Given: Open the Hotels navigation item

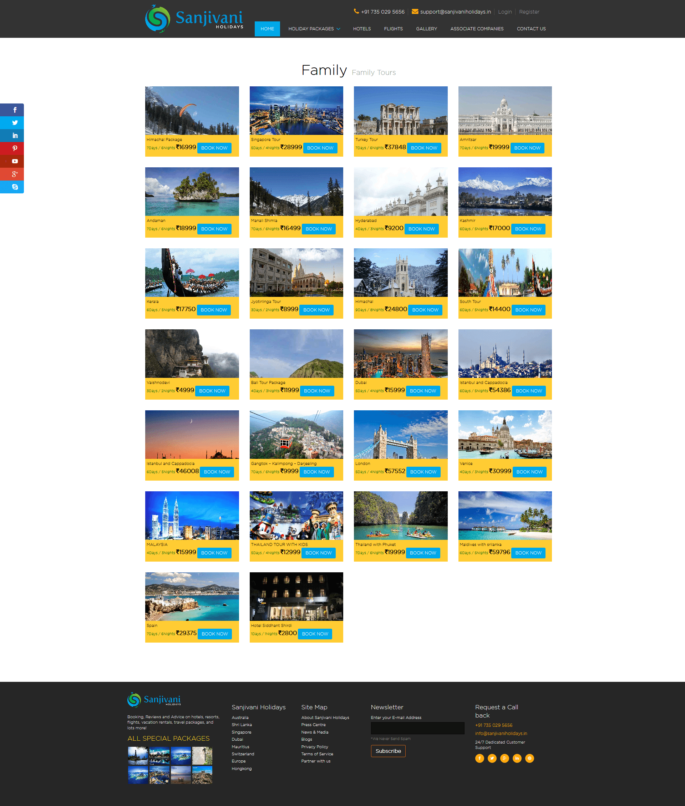Looking at the screenshot, I should click(361, 29).
